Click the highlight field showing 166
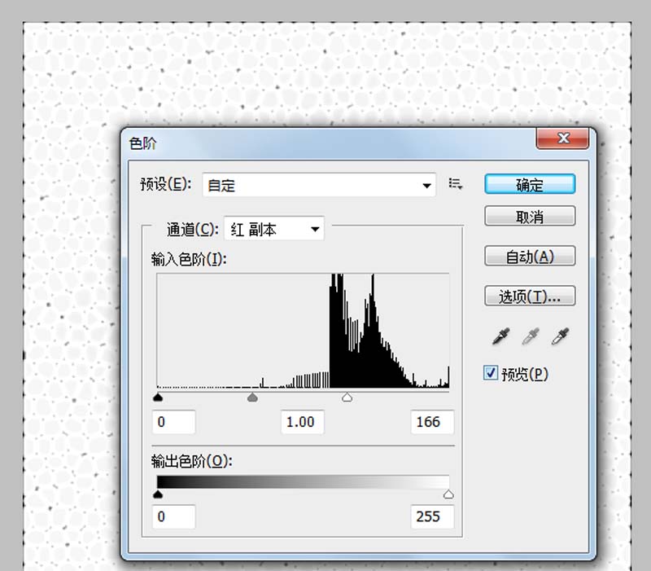 coord(431,422)
